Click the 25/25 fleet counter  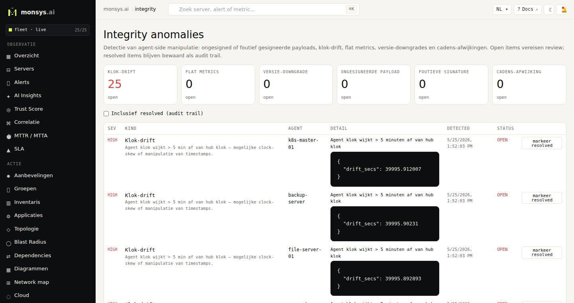coord(81,30)
